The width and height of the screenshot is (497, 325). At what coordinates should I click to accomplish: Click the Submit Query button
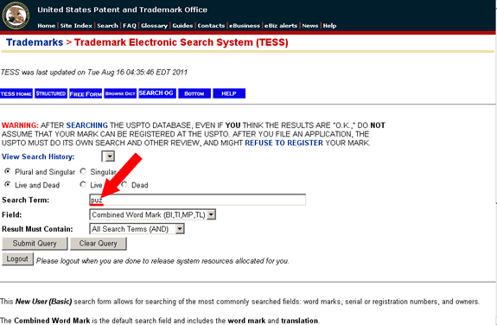[x=35, y=244]
